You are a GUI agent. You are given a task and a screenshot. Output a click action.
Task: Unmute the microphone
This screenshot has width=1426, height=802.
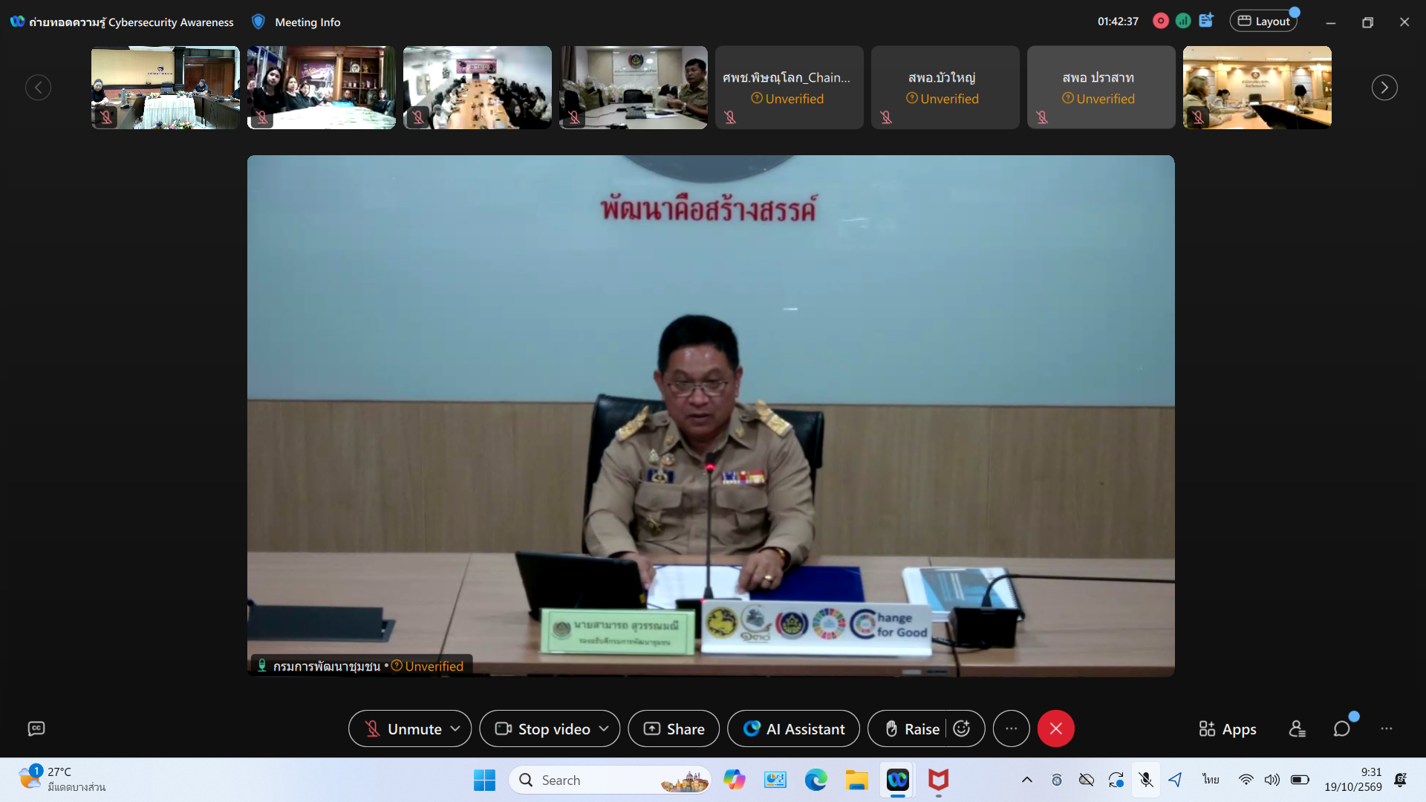click(403, 729)
